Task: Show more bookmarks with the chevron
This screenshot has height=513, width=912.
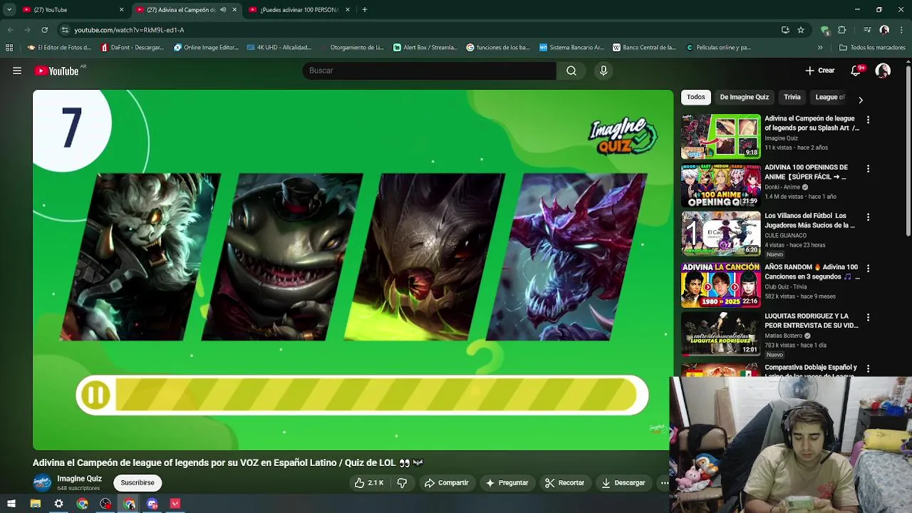Action: click(820, 48)
